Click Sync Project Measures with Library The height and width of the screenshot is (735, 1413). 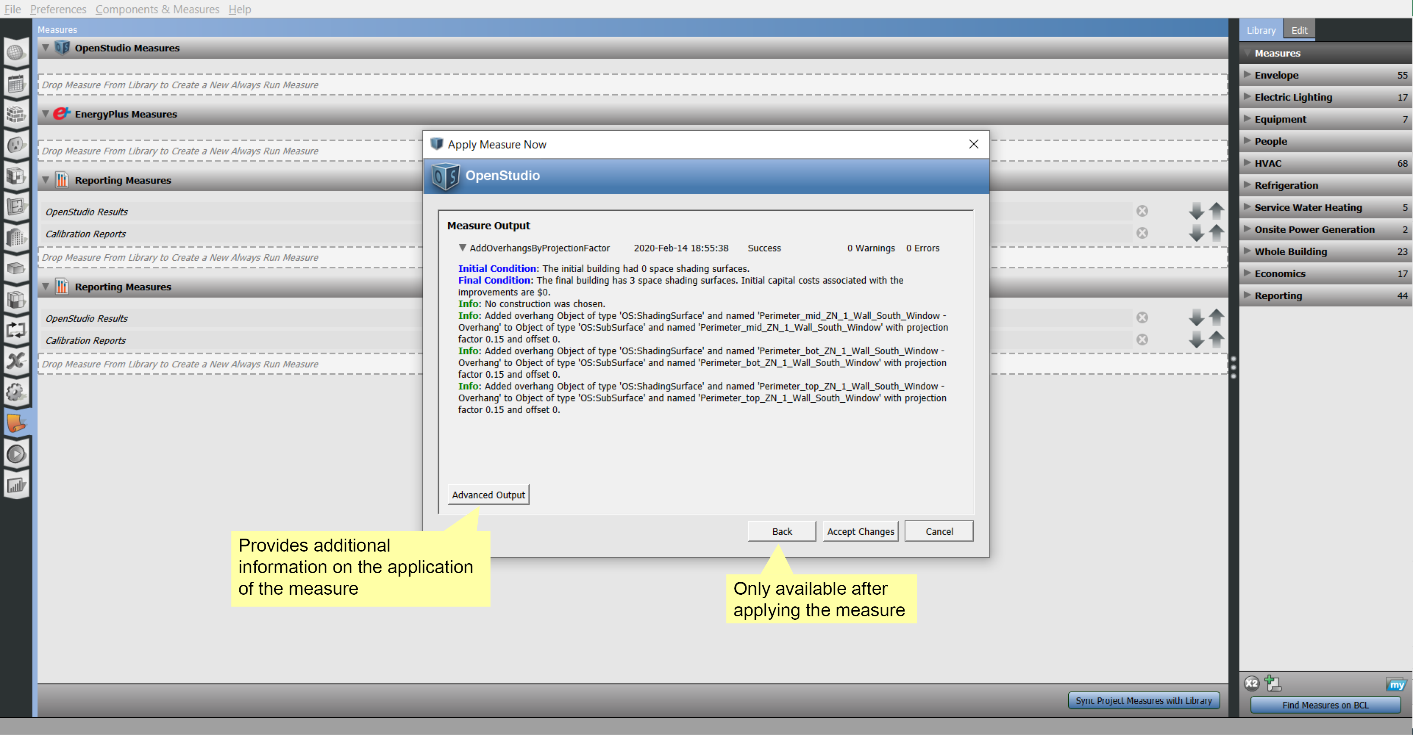[1144, 700]
